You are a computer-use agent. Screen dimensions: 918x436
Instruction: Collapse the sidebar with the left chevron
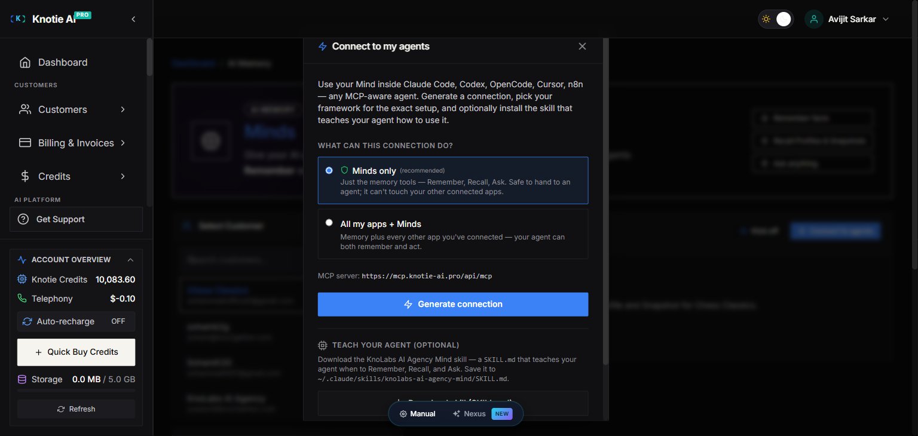[x=133, y=19]
